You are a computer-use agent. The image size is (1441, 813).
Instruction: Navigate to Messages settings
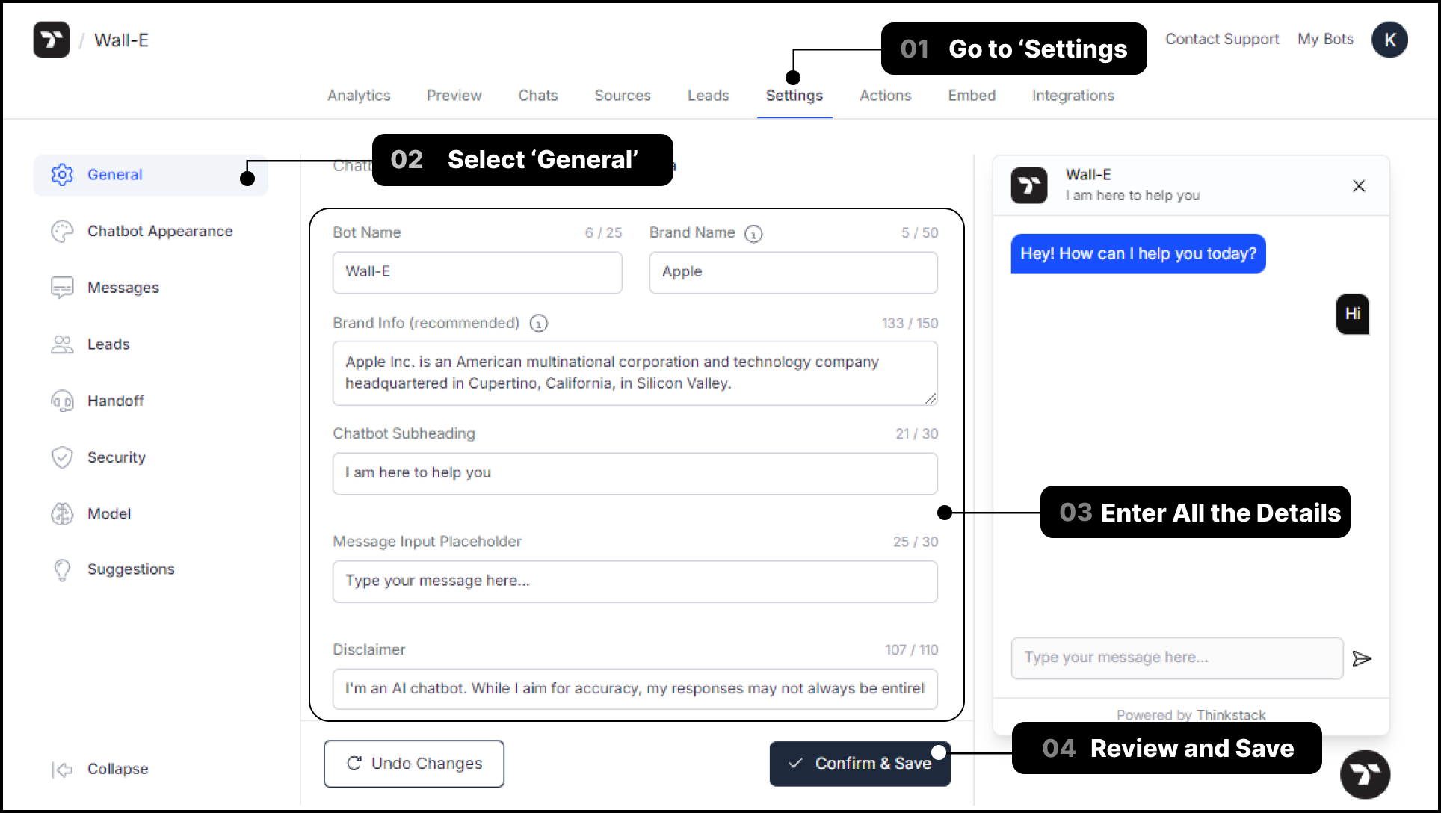122,287
